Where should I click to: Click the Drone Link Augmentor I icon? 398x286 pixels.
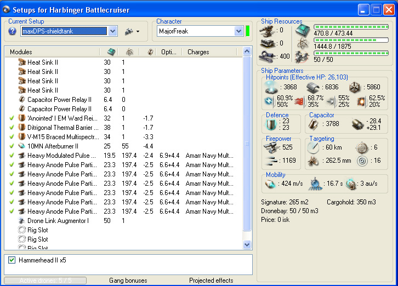point(22,221)
